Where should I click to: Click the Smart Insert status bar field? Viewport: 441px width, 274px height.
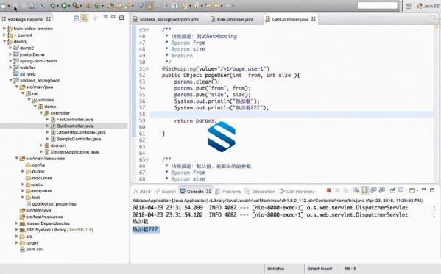pyautogui.click(x=320, y=269)
